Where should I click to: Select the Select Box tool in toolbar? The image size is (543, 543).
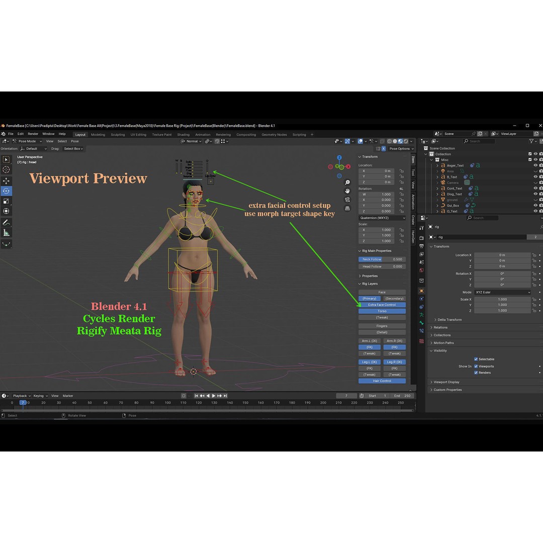[x=6, y=160]
